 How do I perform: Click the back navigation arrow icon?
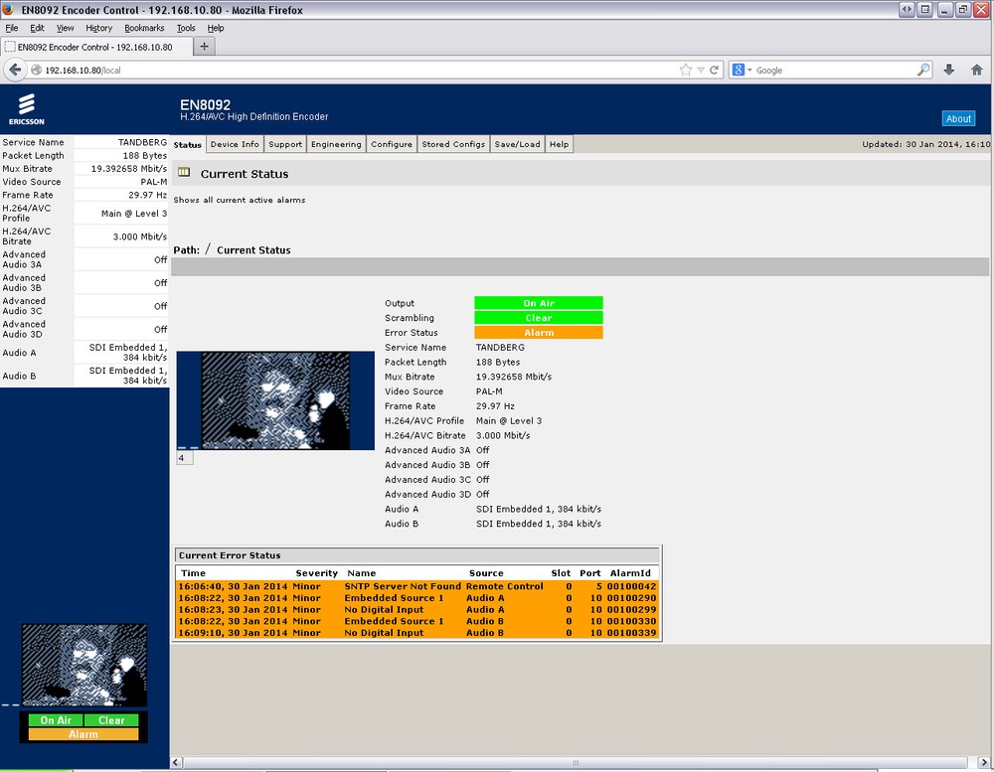(x=16, y=70)
